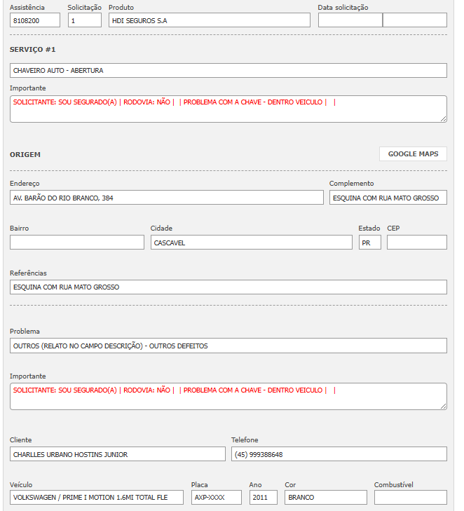This screenshot has height=511, width=464.
Task: Click the Cliente name field
Action: click(118, 454)
